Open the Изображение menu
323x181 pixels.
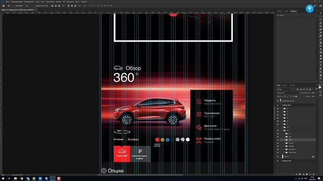click(29, 2)
